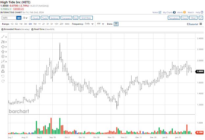205x140 pixels.
Task: Click the GO button
Action: pyautogui.click(x=19, y=18)
